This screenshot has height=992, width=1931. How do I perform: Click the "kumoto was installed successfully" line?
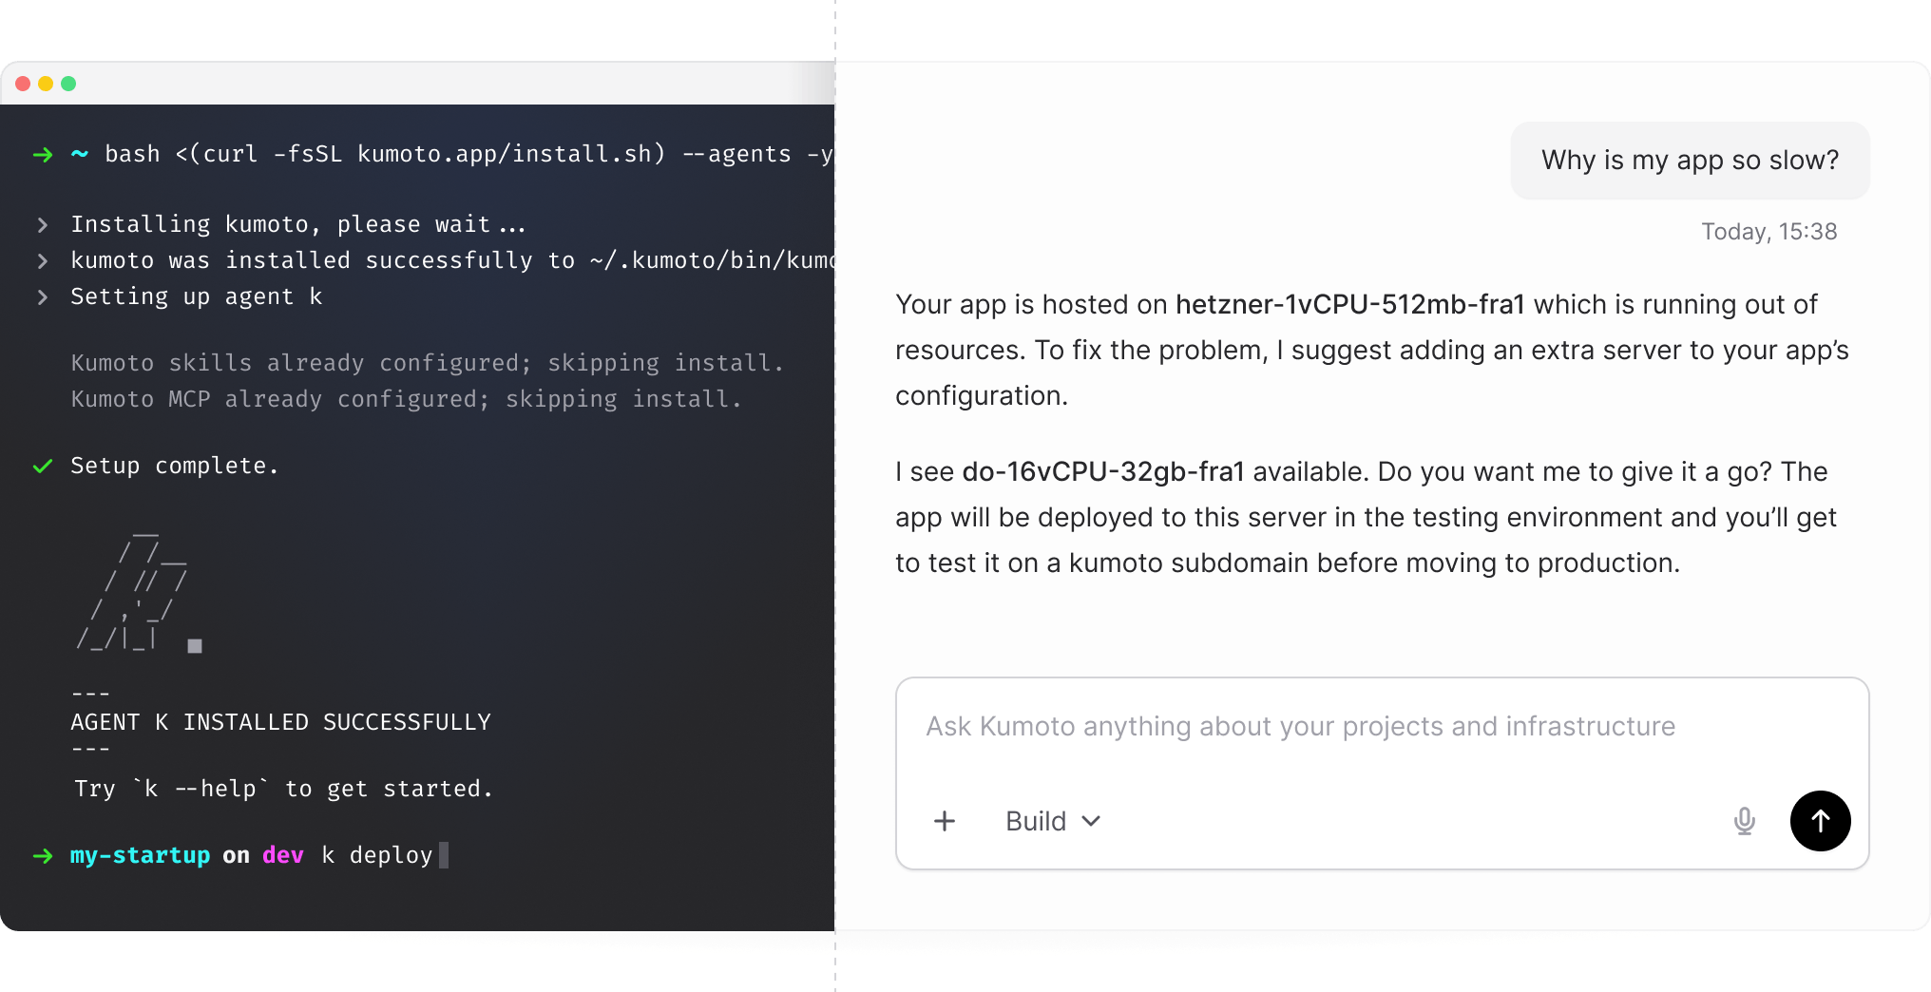452,260
